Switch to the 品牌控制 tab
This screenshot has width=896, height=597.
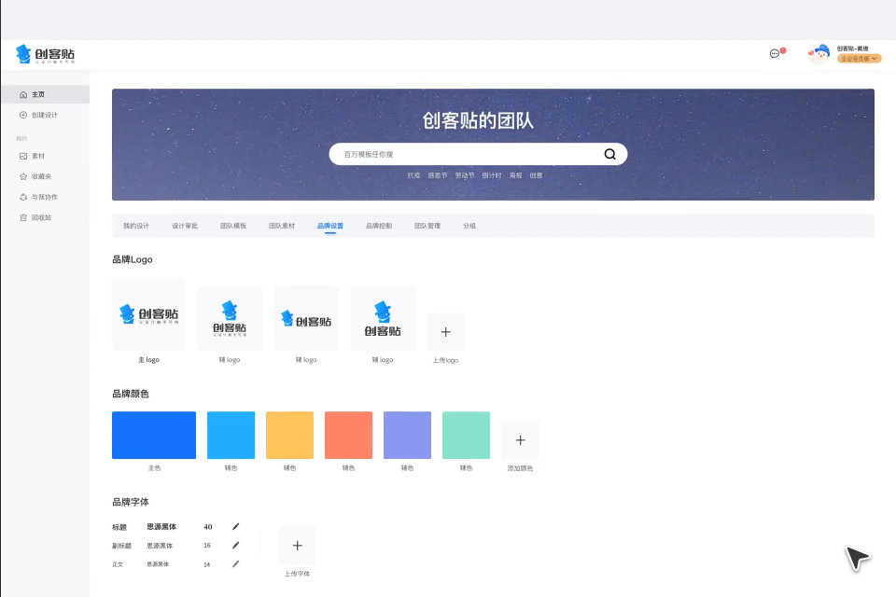click(379, 226)
